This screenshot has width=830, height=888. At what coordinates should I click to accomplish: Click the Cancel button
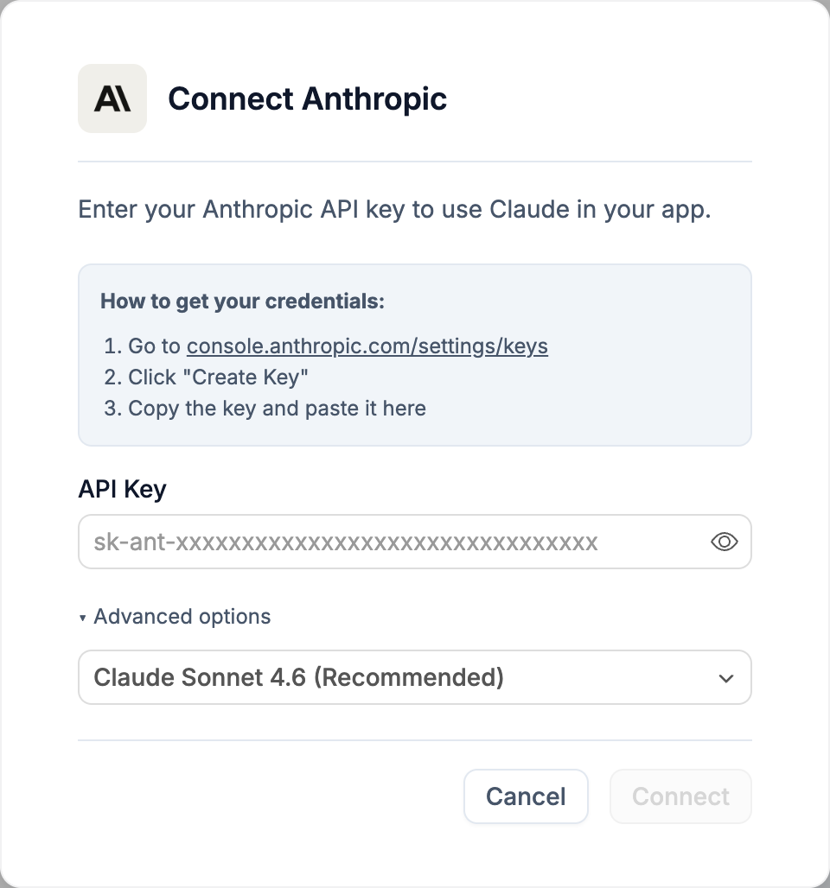526,796
